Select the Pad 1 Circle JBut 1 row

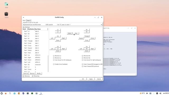(35, 43)
